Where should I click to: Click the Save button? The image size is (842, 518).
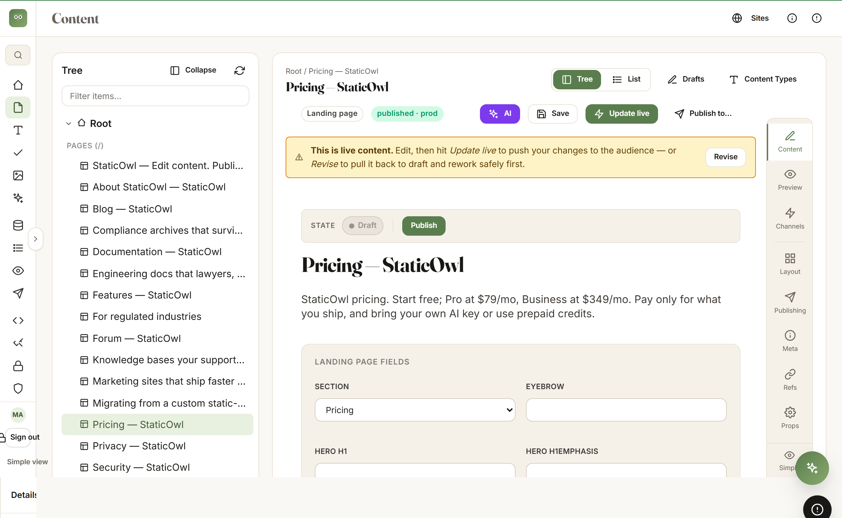click(x=552, y=114)
